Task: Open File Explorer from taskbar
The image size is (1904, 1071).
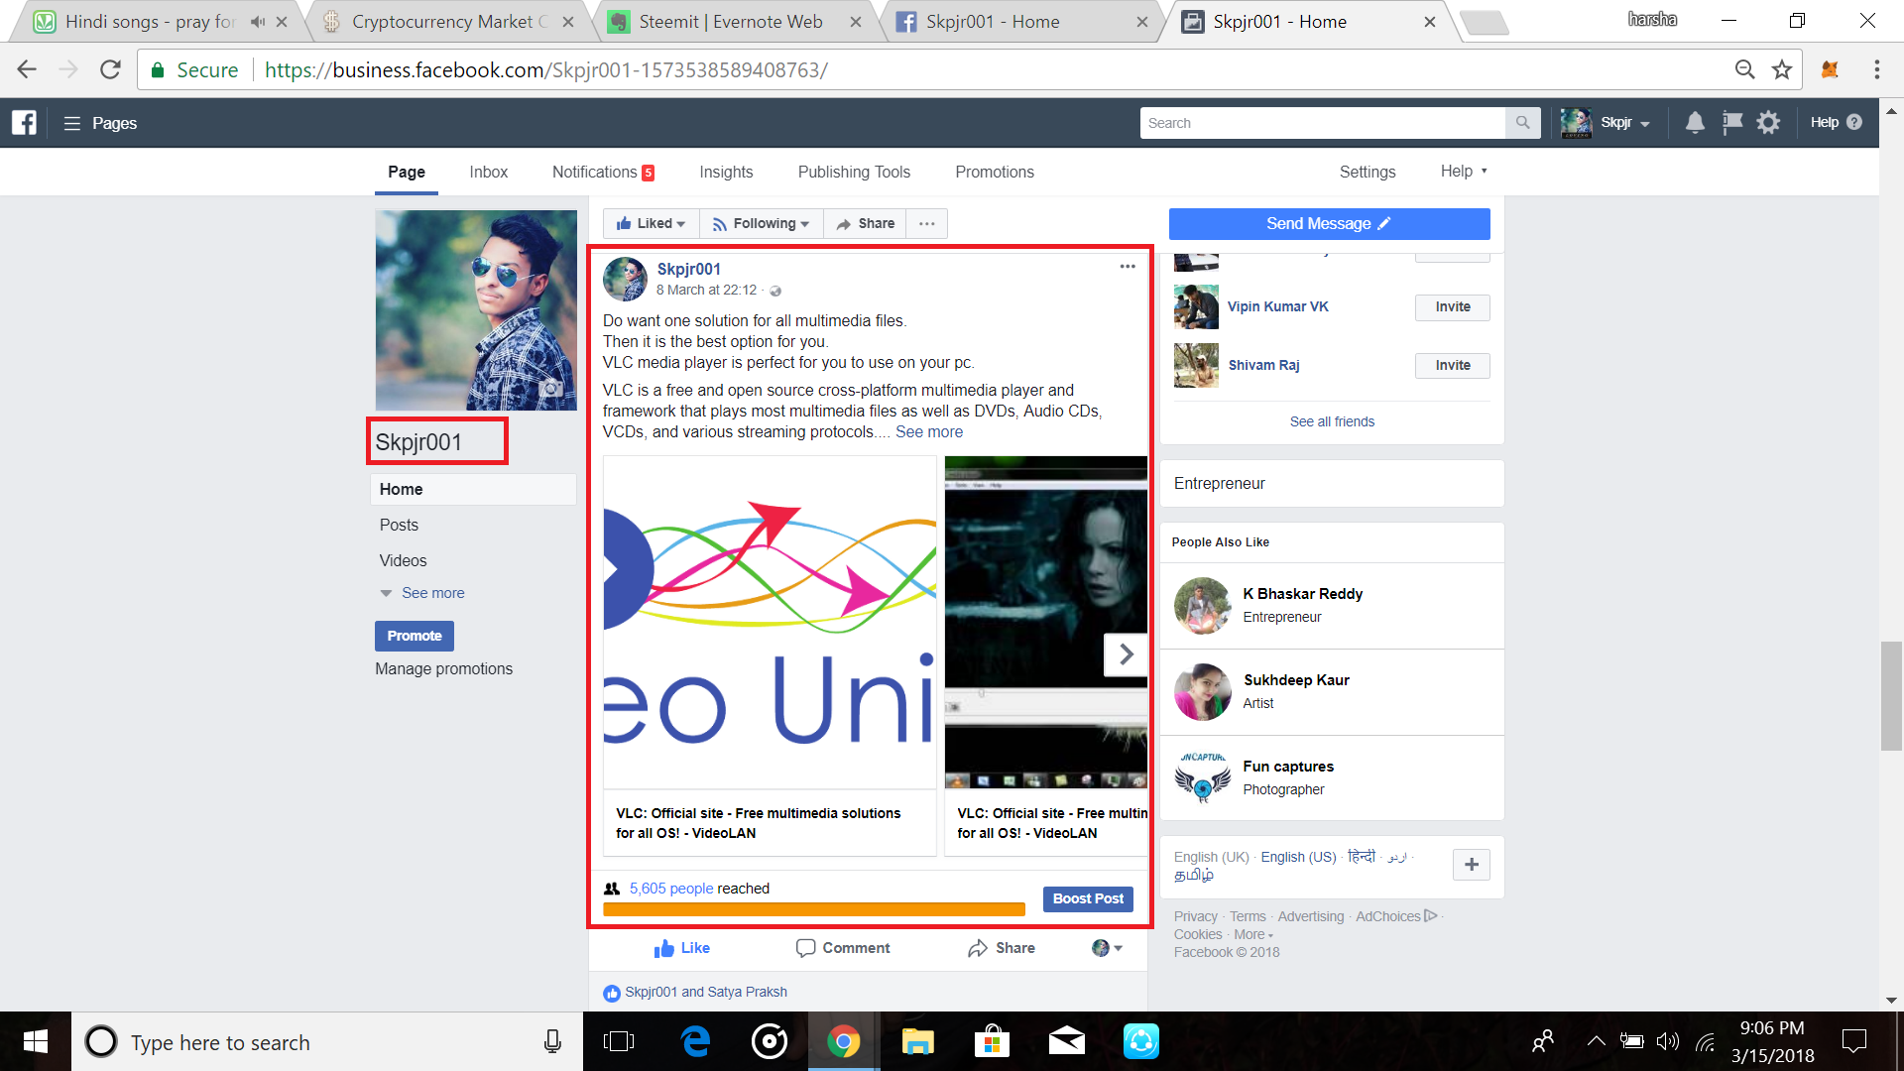Action: [918, 1041]
